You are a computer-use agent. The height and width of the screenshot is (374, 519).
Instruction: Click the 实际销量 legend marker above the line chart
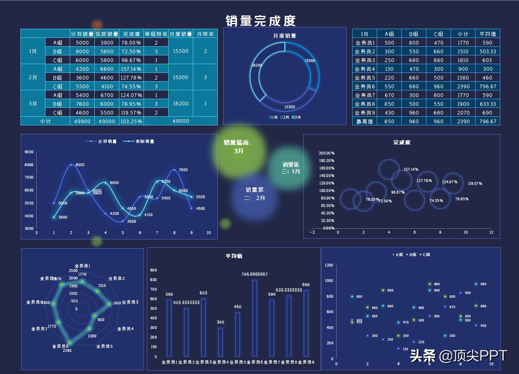pyautogui.click(x=128, y=141)
